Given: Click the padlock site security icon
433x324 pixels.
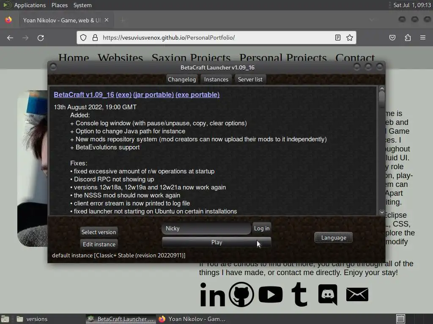Looking at the screenshot, I should (x=95, y=38).
